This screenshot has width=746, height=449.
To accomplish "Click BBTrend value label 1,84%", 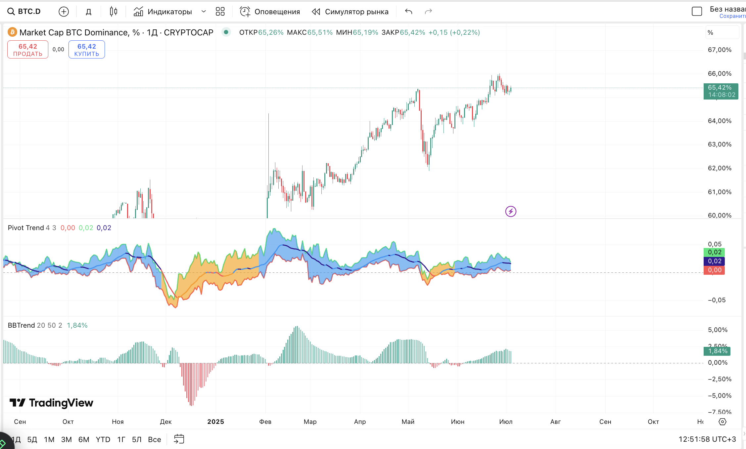I will 717,351.
